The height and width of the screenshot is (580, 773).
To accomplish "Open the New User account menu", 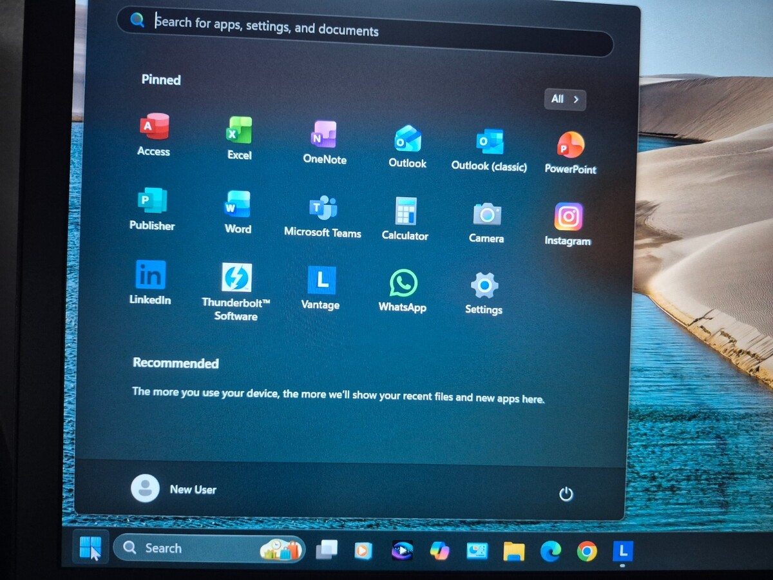I will click(x=174, y=489).
